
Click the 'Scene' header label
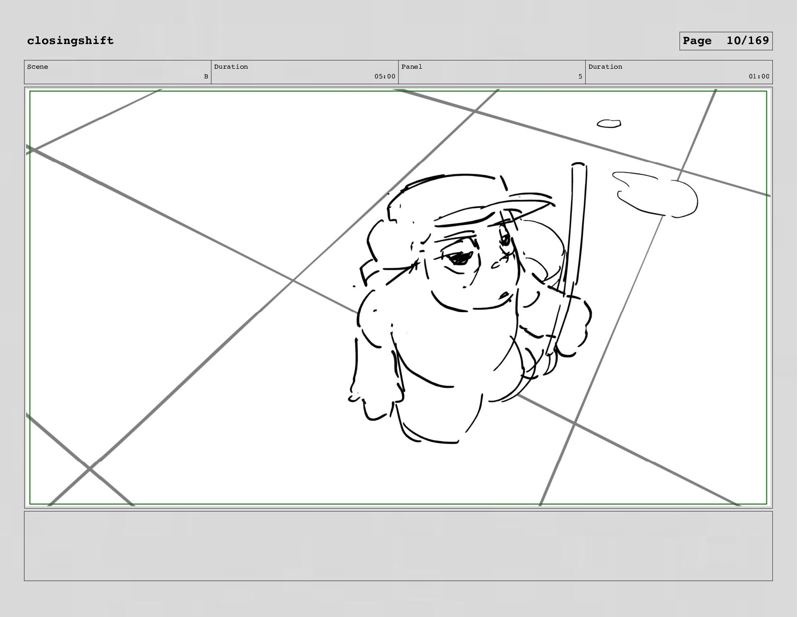click(38, 67)
